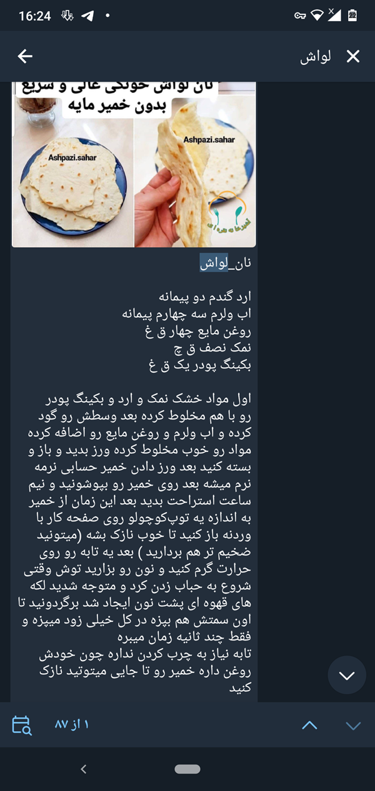This screenshot has height=791, width=375.
Task: Jump to bottom with round down-arrow button
Action: point(346,676)
